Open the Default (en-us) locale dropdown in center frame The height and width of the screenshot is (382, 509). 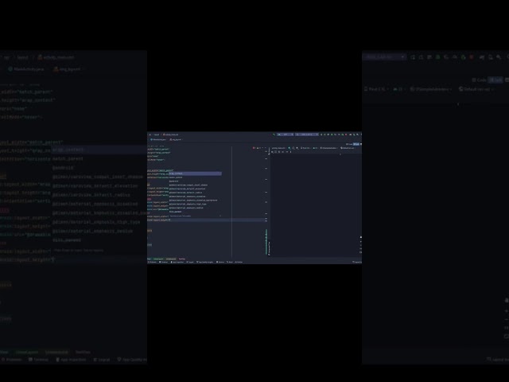tap(348, 148)
